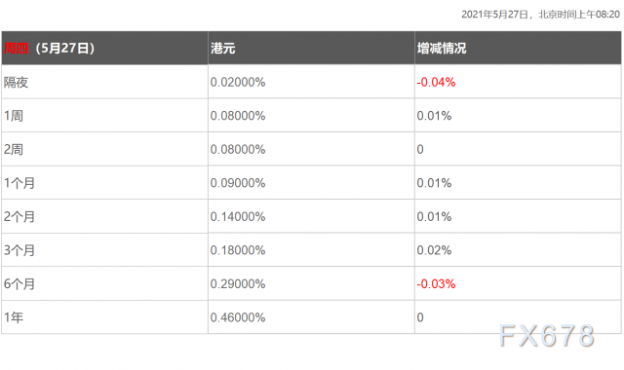Click the 0.09000% one-month rate
This screenshot has height=370, width=624.
[238, 183]
